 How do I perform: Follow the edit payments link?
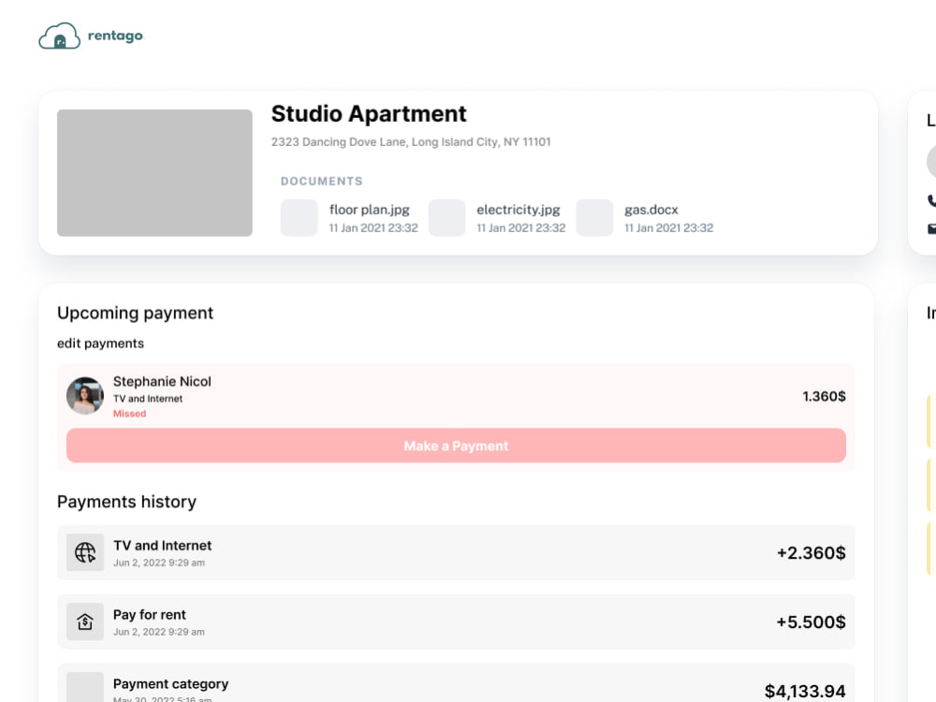100,344
